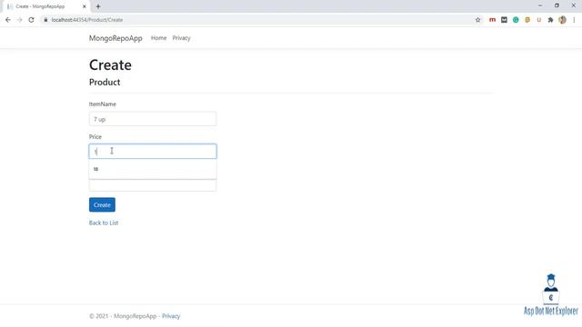
Task: Select the Create - MongoRepoApp browser tab
Action: pos(45,6)
